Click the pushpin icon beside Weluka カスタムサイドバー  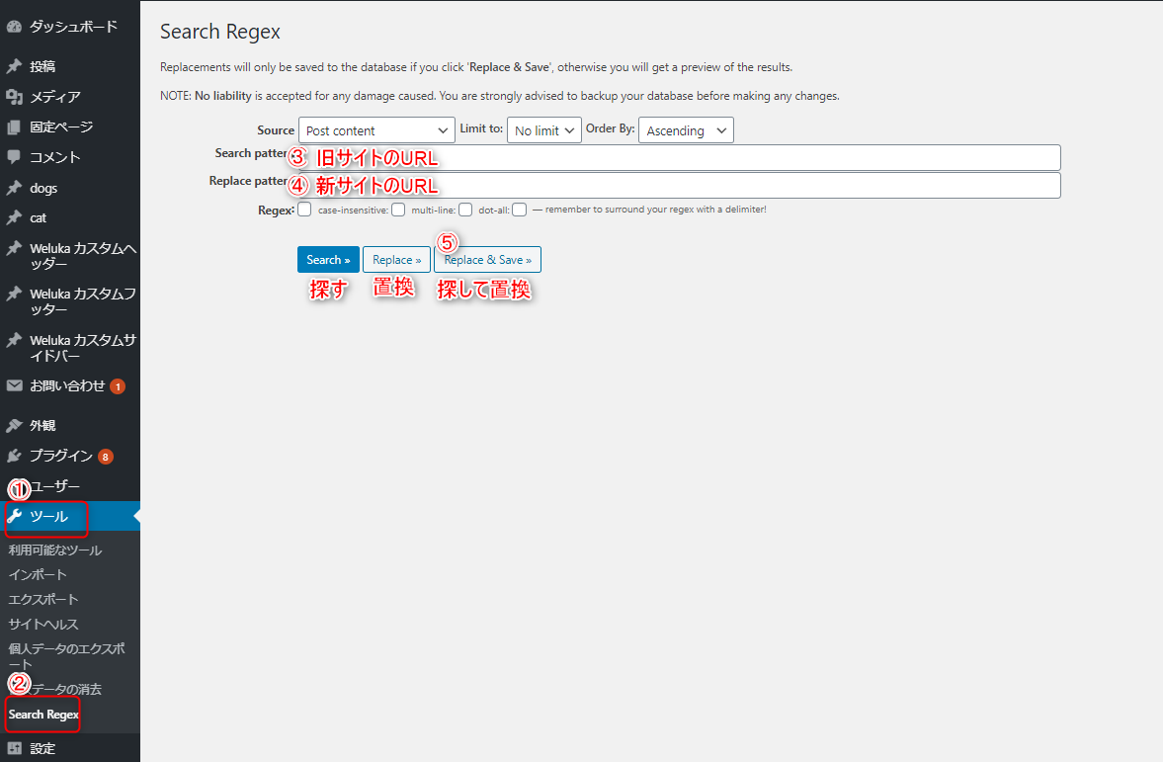tap(14, 340)
